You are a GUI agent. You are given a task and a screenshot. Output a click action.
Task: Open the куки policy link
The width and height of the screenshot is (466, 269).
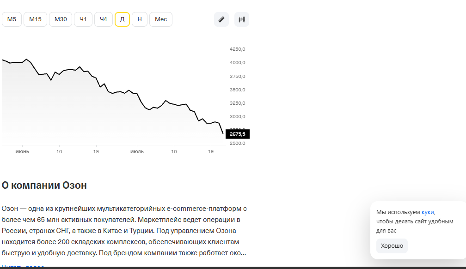428,212
